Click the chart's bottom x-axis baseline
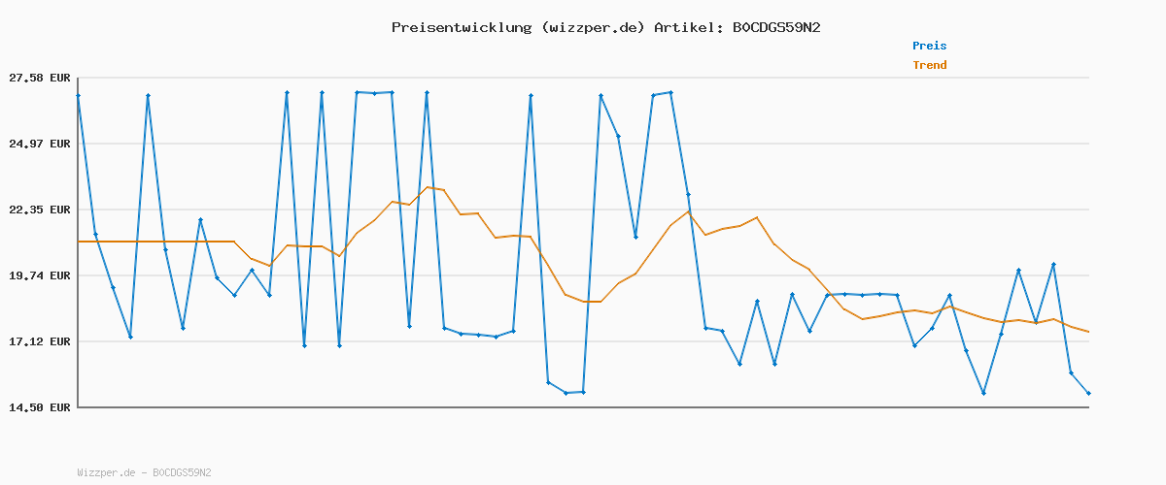The width and height of the screenshot is (1166, 485). [x=583, y=407]
